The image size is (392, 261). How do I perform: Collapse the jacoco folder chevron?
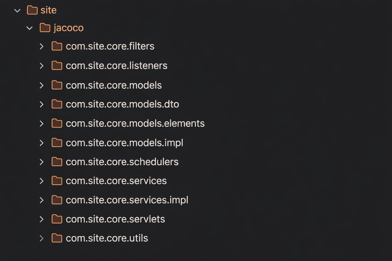click(x=30, y=28)
